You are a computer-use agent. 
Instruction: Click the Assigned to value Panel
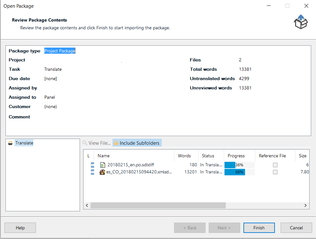coord(49,97)
